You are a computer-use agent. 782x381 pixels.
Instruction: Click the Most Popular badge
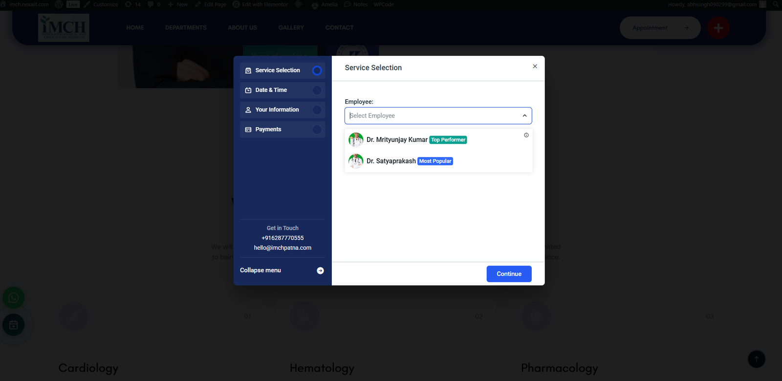click(x=435, y=161)
